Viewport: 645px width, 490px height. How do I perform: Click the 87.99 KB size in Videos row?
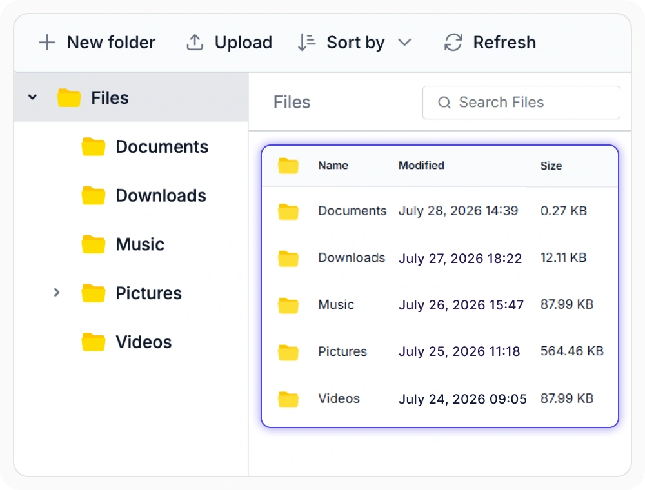tap(567, 398)
